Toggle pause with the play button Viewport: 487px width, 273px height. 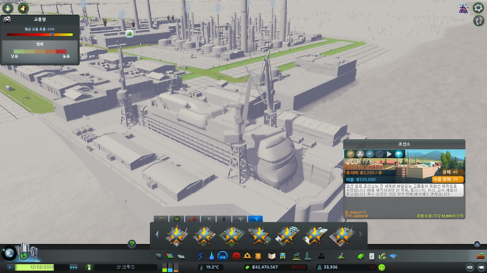pyautogui.click(x=10, y=267)
